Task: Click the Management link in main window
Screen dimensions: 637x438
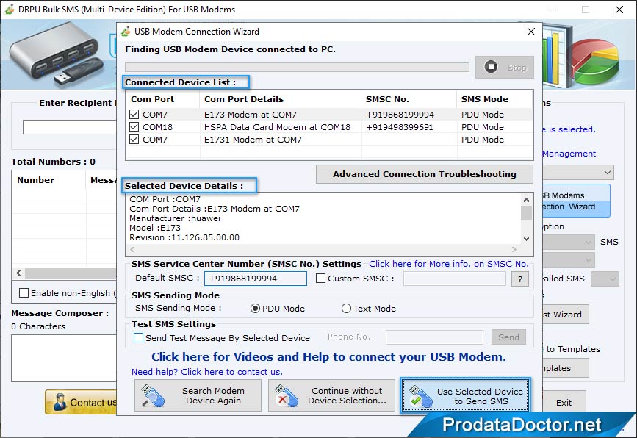Action: [x=569, y=154]
